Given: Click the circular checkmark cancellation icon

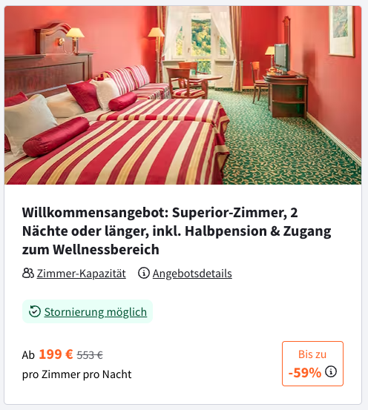Looking at the screenshot, I should coord(35,311).
